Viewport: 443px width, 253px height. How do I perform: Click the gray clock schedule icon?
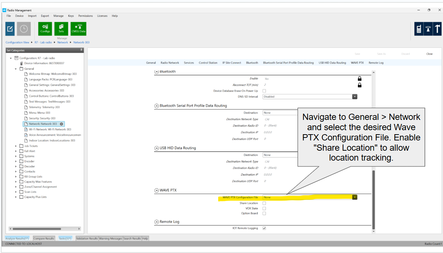point(23,29)
